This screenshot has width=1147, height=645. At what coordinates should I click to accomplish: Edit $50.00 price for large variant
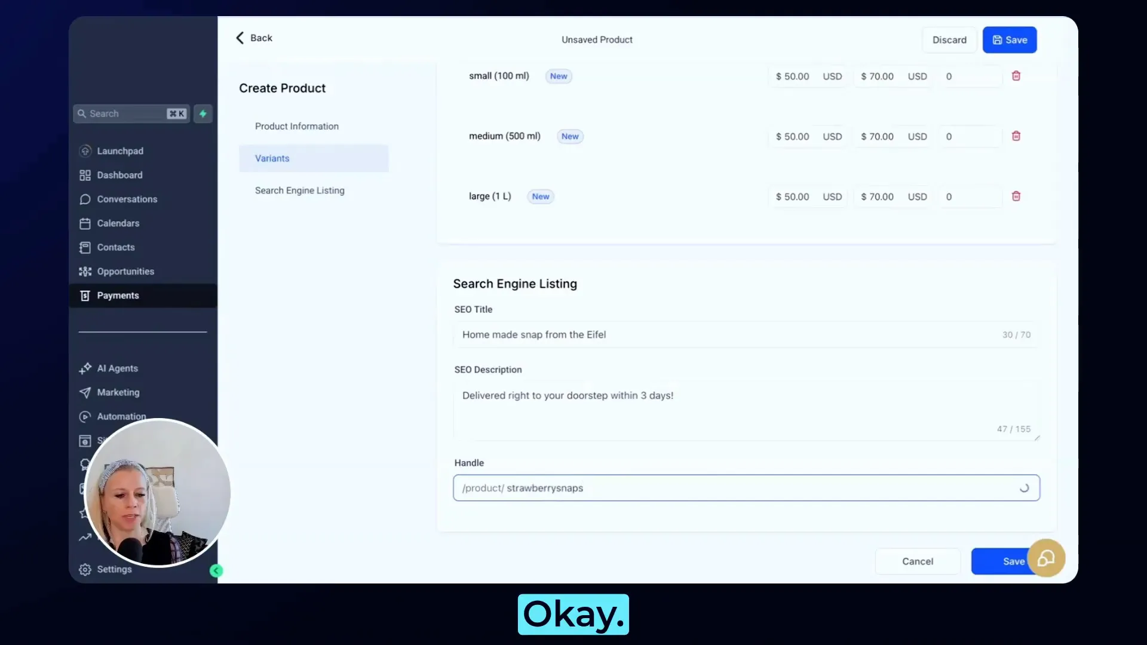click(x=807, y=197)
